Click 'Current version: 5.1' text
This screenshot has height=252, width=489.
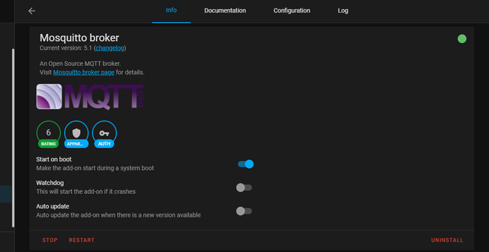[x=66, y=48]
